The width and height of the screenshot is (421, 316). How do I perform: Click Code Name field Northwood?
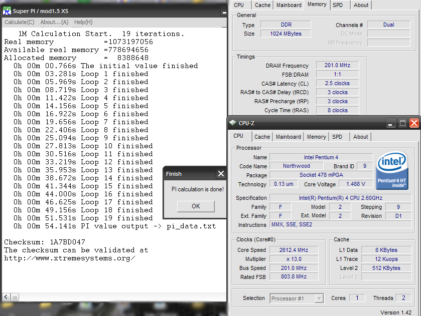click(297, 166)
